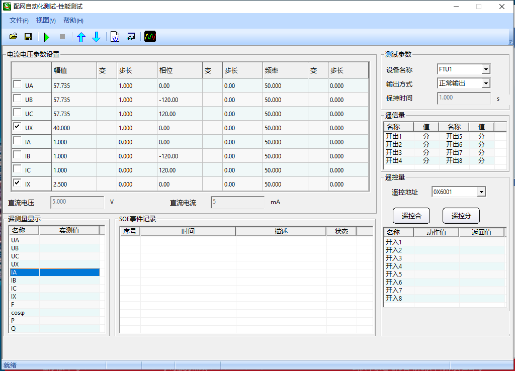Uncheck the UX checkbox
The height and width of the screenshot is (371, 515).
pos(17,127)
